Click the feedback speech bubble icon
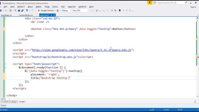 coord(155,3)
